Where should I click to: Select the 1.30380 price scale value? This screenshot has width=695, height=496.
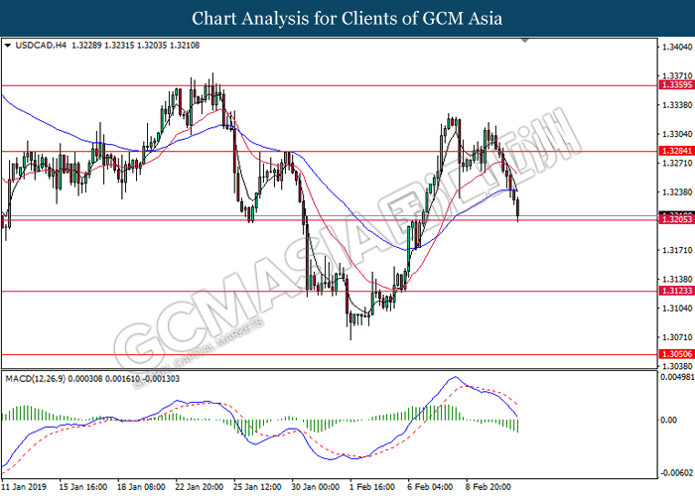coord(677,366)
